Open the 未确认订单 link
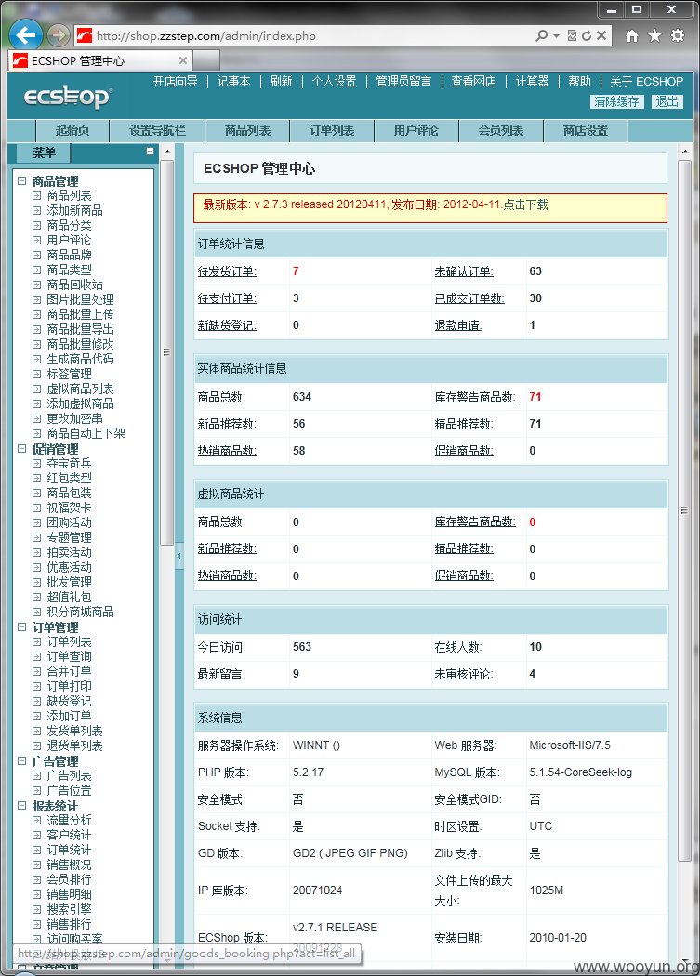The height and width of the screenshot is (976, 700). pos(464,271)
